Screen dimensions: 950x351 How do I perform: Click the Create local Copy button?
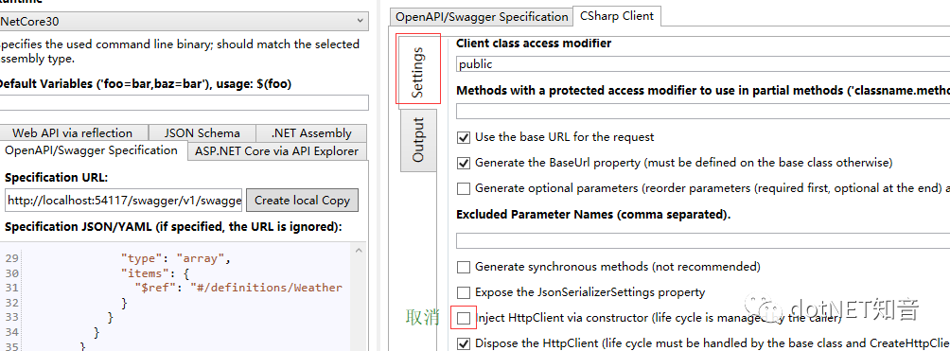(x=303, y=200)
